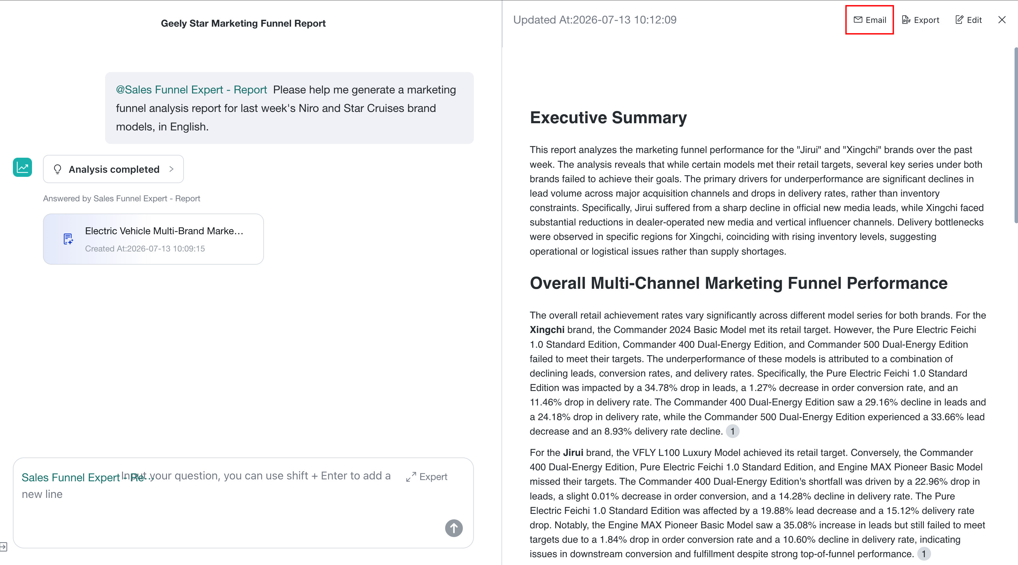Click the envelope icon next to Email
The image size is (1018, 565).
[858, 20]
